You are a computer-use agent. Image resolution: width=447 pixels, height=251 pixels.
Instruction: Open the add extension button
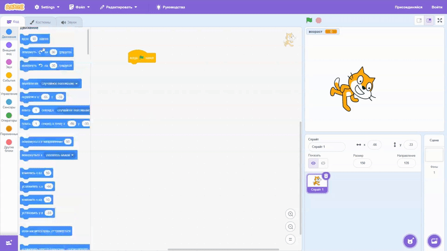coord(9,243)
